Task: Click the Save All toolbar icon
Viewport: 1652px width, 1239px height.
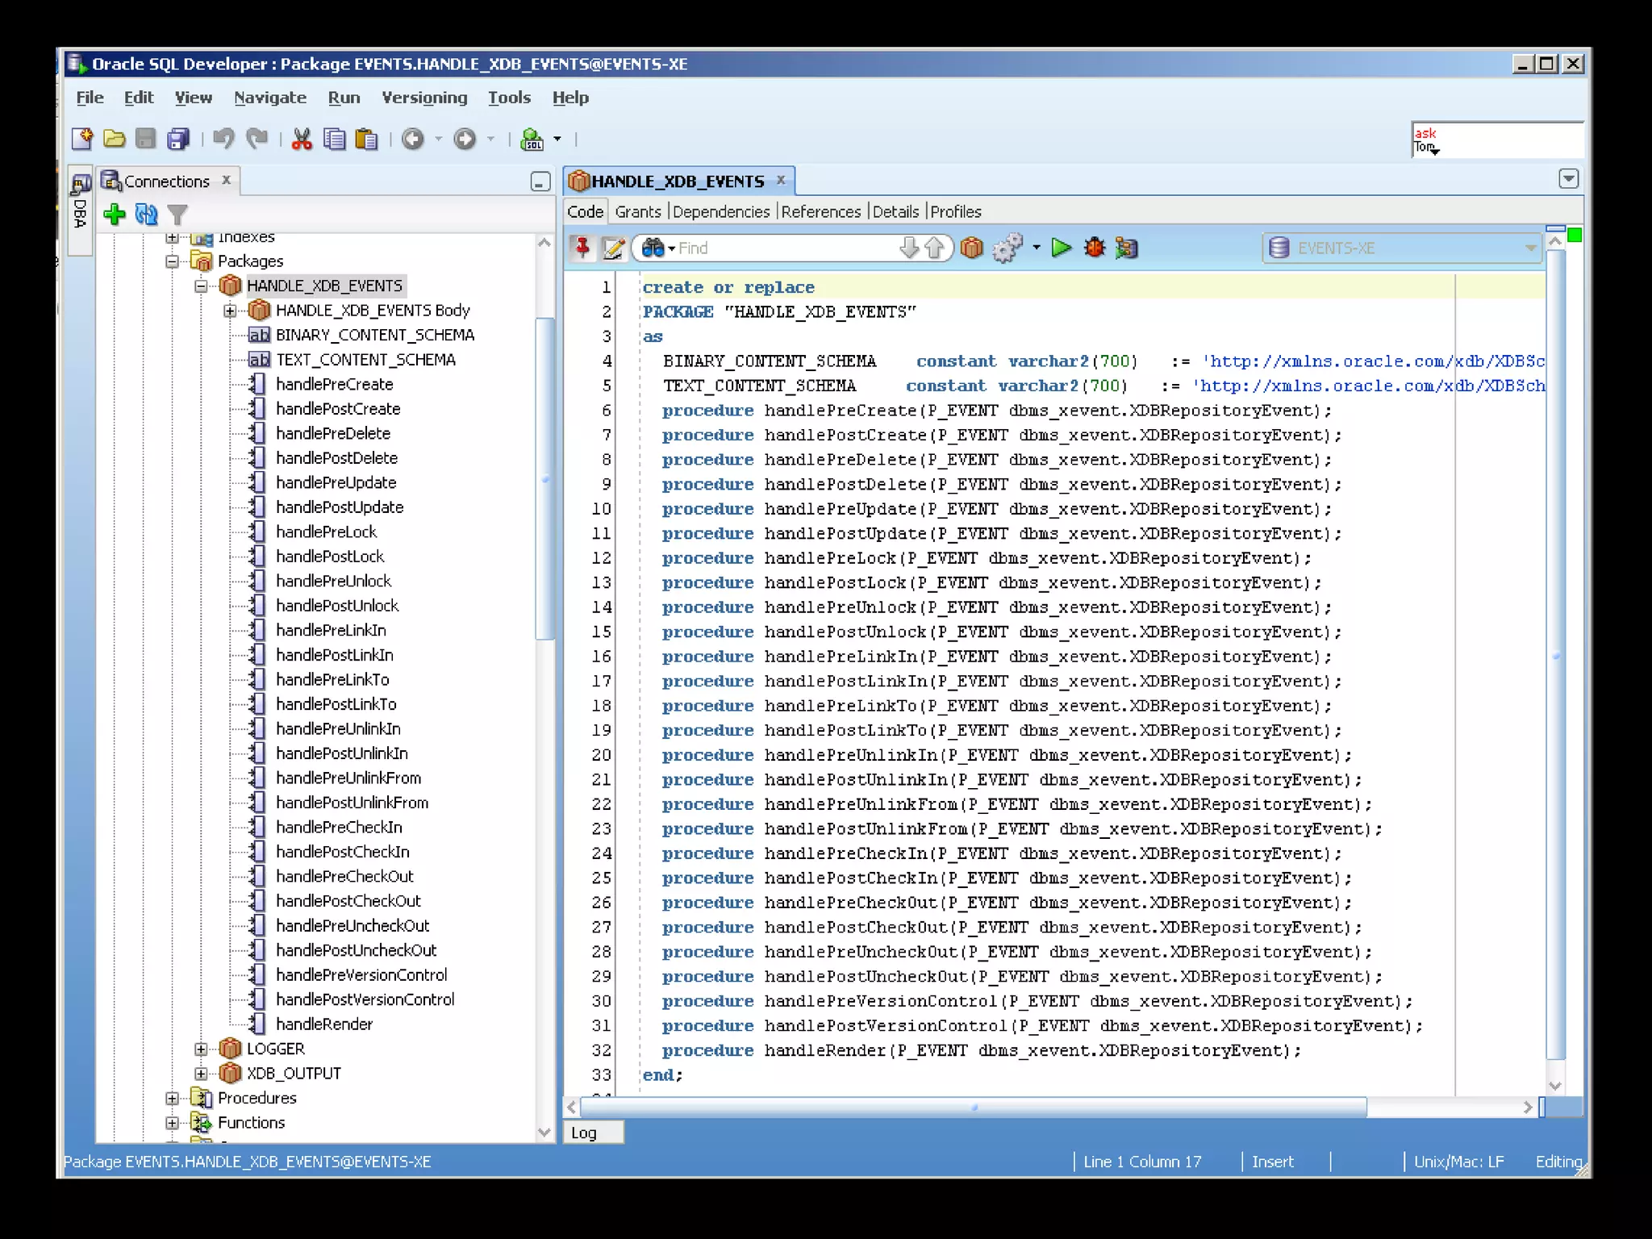Action: [178, 139]
